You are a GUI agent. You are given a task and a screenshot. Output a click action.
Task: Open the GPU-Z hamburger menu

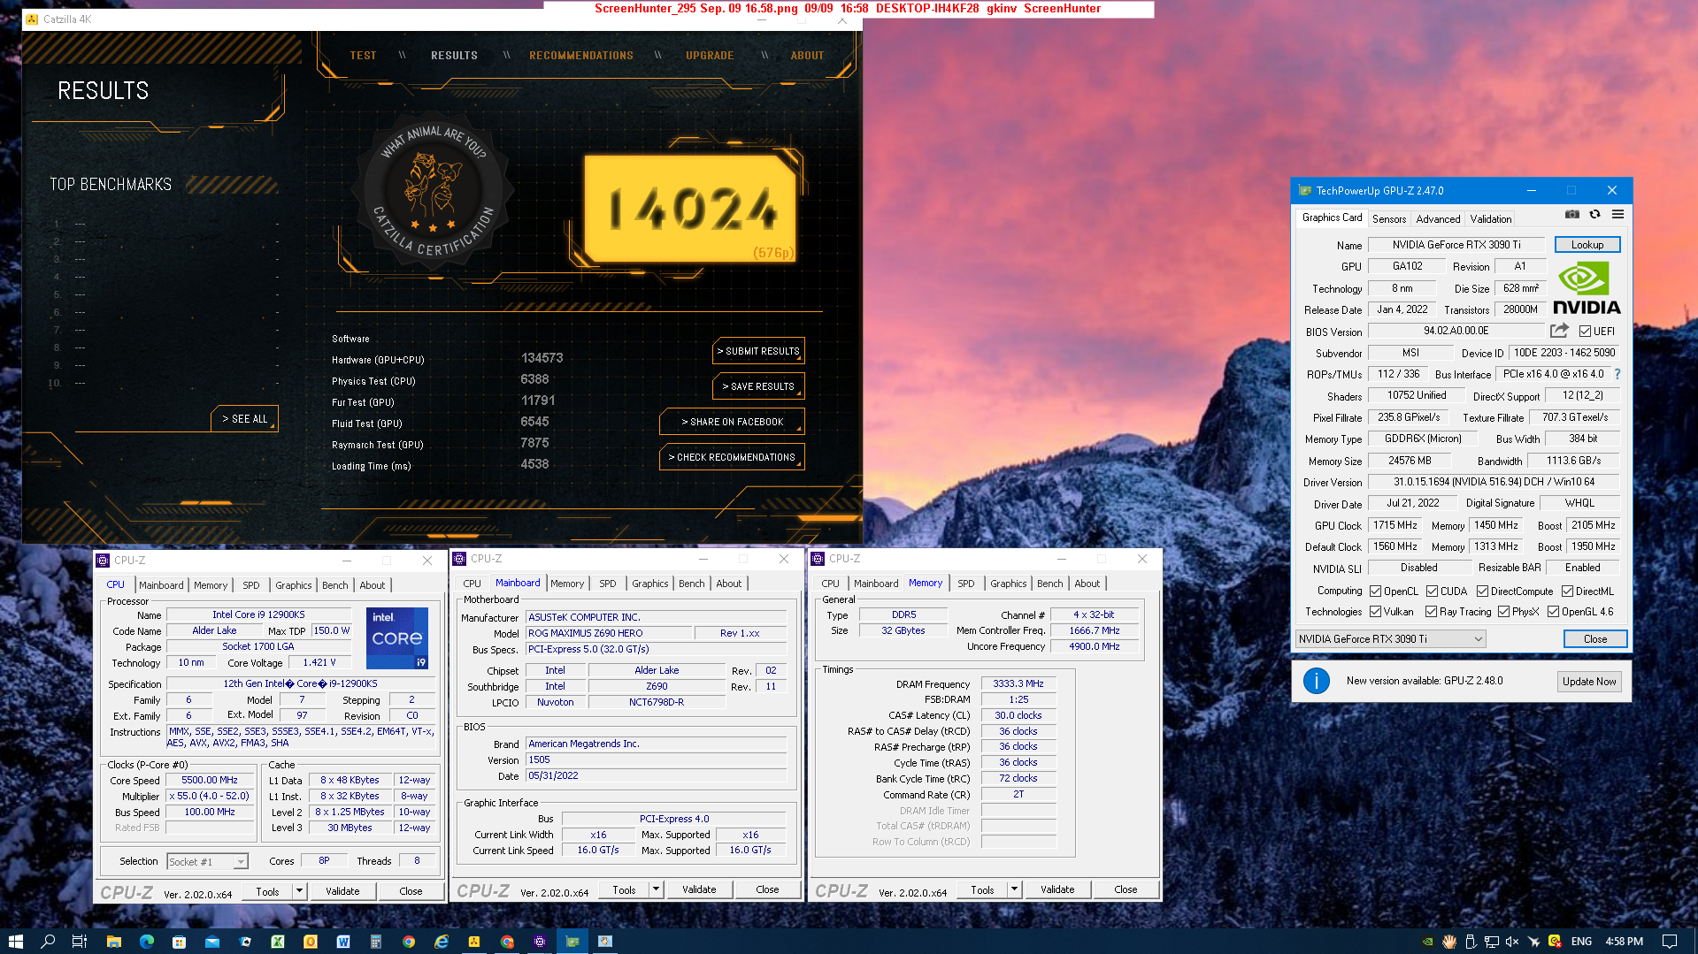tap(1617, 215)
